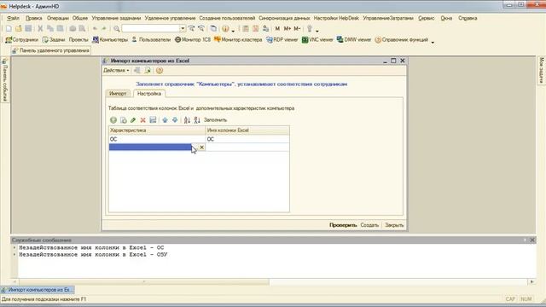Open the Настройки HelpDesk menu
The image size is (546, 307).
[336, 18]
